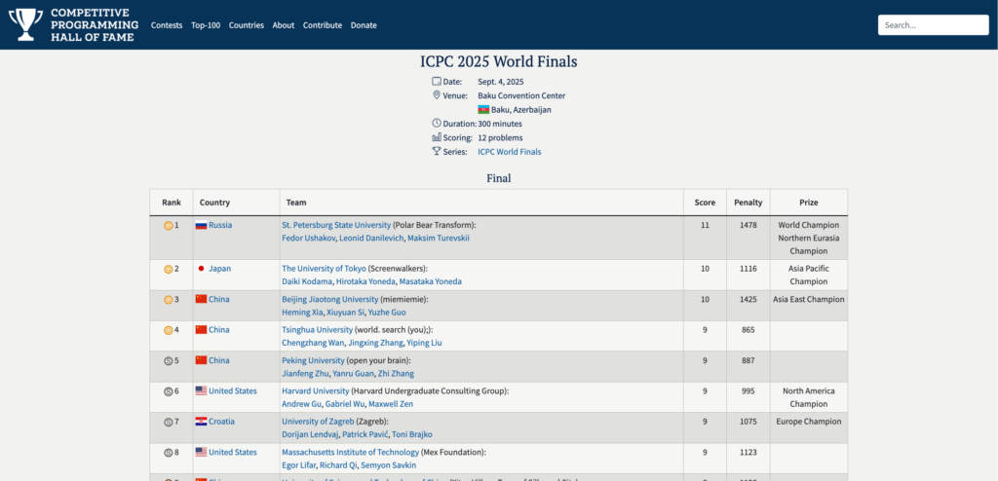
Task: View Masataka Yoneda's profile
Action: [431, 281]
